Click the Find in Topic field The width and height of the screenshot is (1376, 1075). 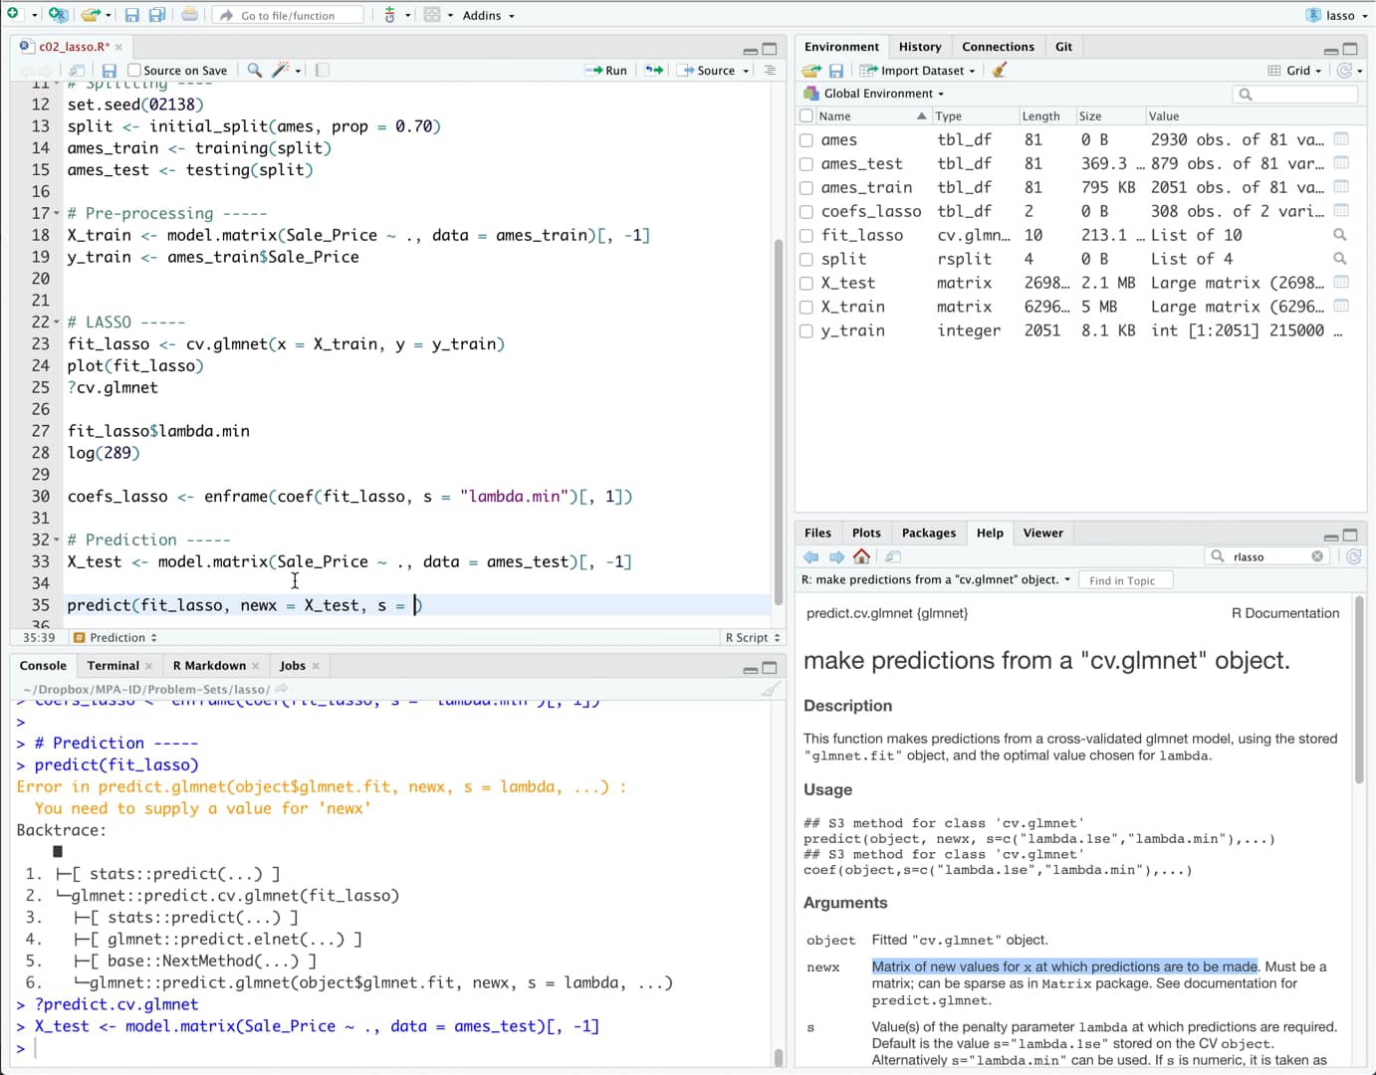(x=1126, y=580)
